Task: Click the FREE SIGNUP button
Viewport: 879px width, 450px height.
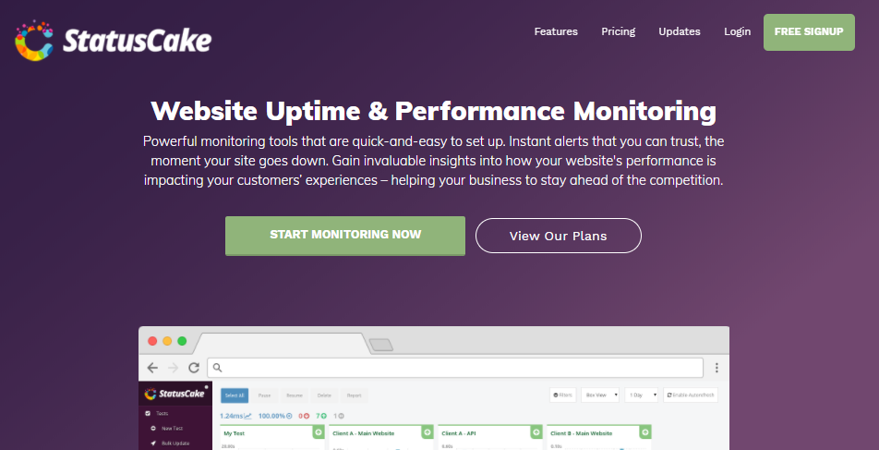Action: coord(809,32)
